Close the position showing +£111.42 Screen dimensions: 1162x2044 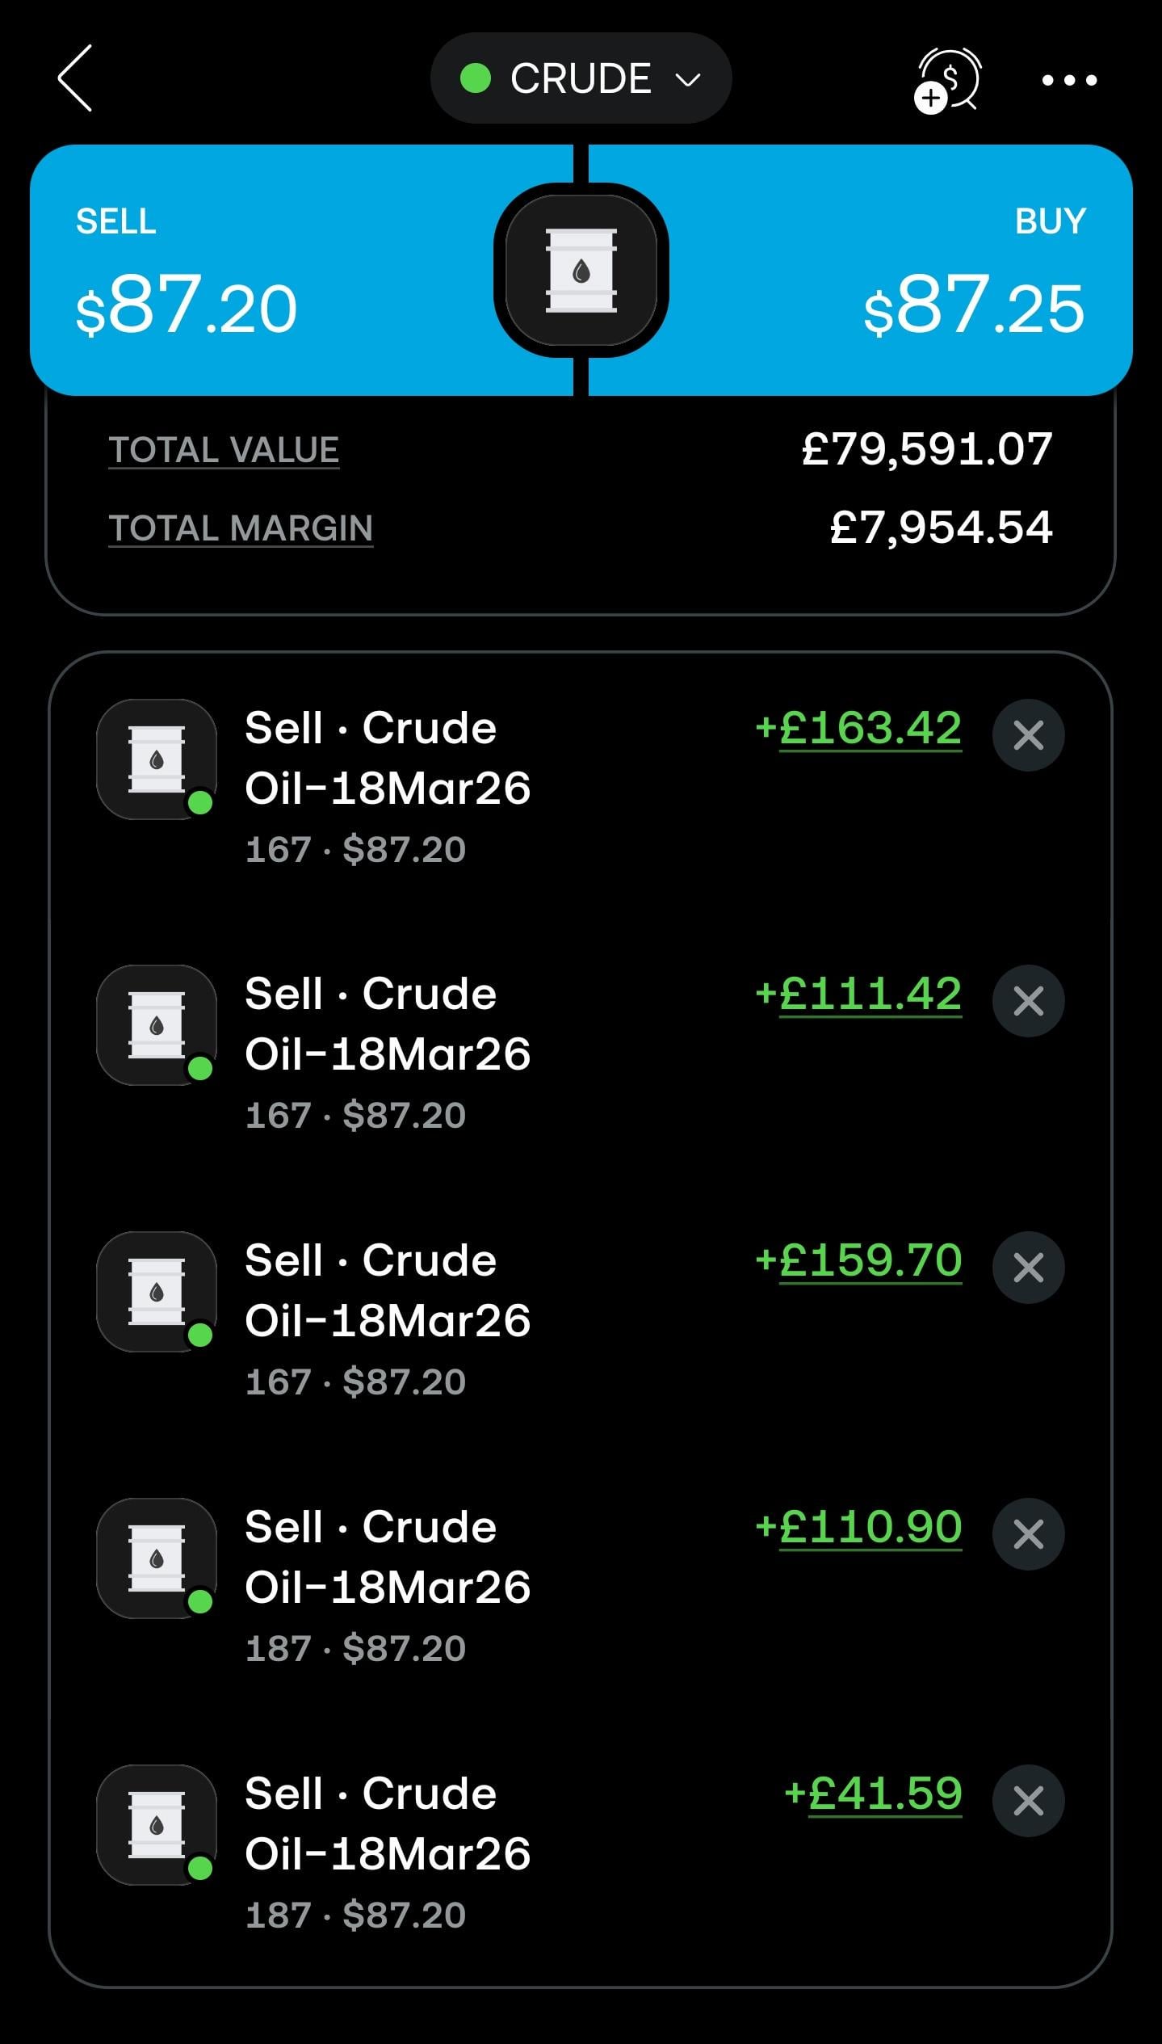1028,1001
